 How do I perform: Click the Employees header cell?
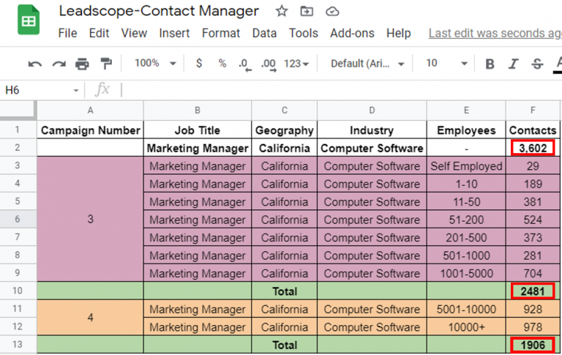tap(466, 130)
